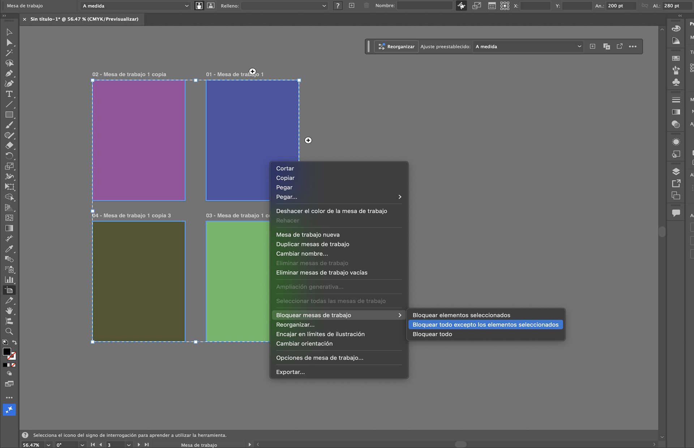Choose Bloquear todo in submenu
This screenshot has width=694, height=448.
click(432, 334)
